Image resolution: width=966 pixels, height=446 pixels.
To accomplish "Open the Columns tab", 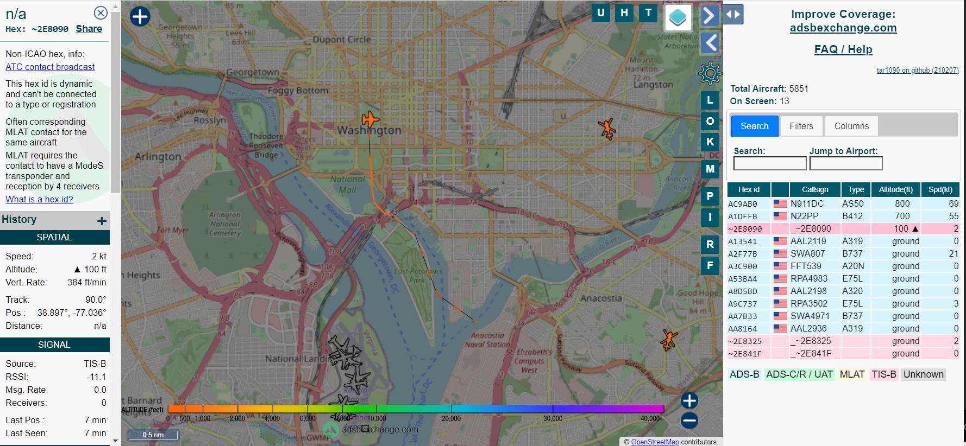I will [x=851, y=126].
